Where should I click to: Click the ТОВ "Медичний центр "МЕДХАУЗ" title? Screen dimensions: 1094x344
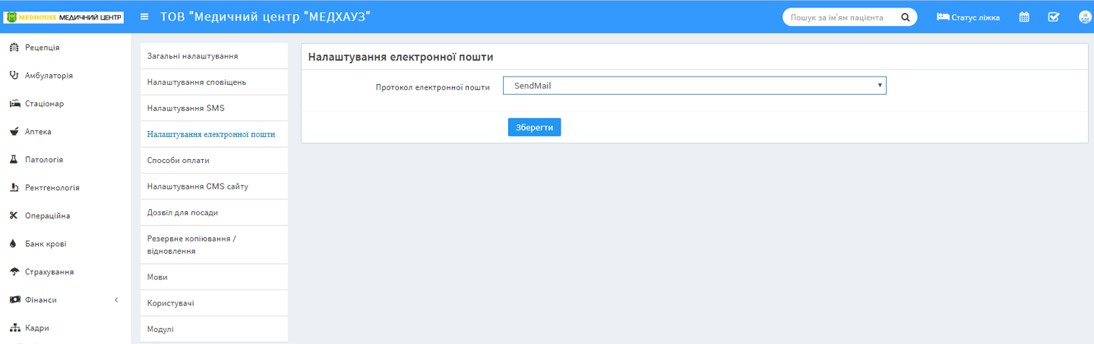pyautogui.click(x=266, y=17)
